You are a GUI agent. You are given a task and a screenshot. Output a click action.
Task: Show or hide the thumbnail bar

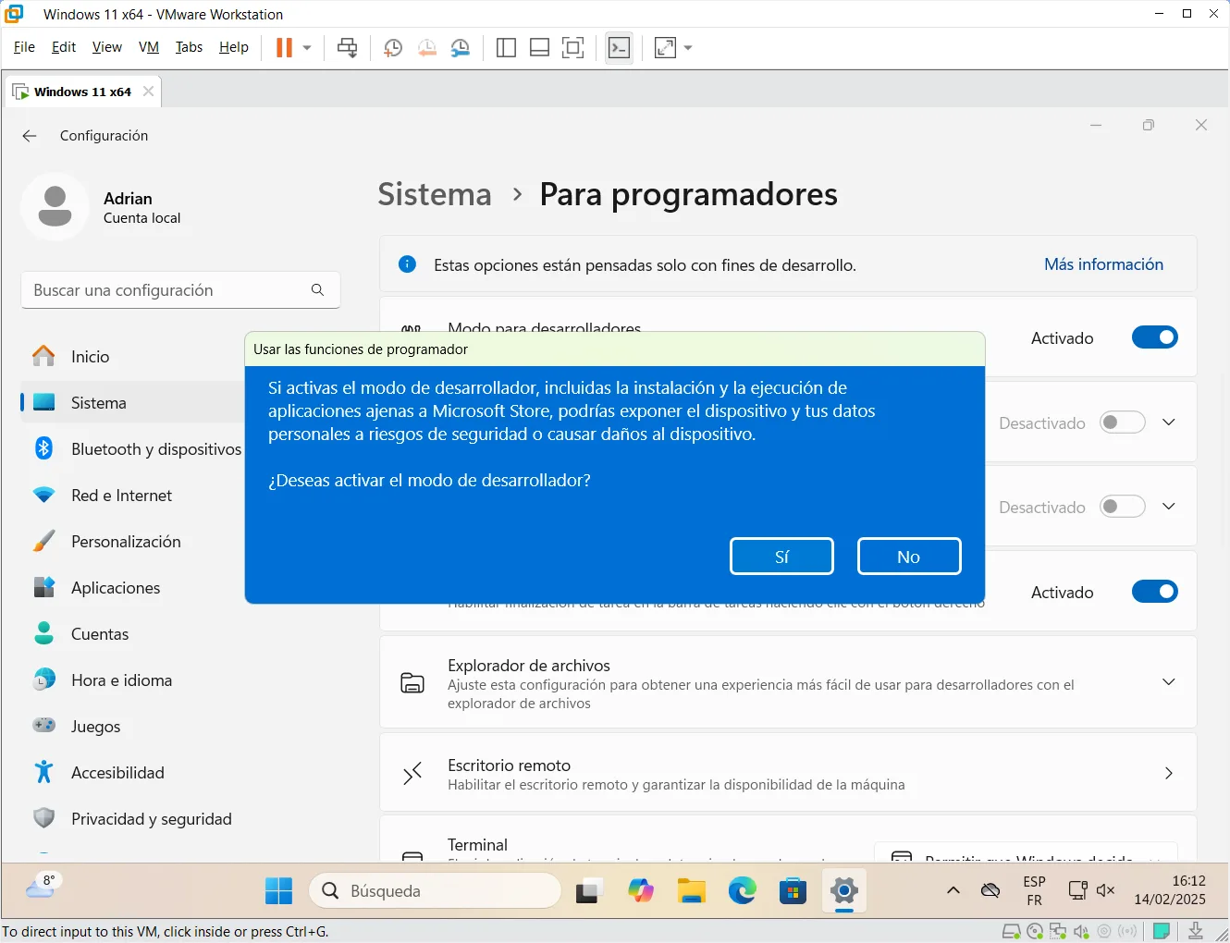coord(539,47)
